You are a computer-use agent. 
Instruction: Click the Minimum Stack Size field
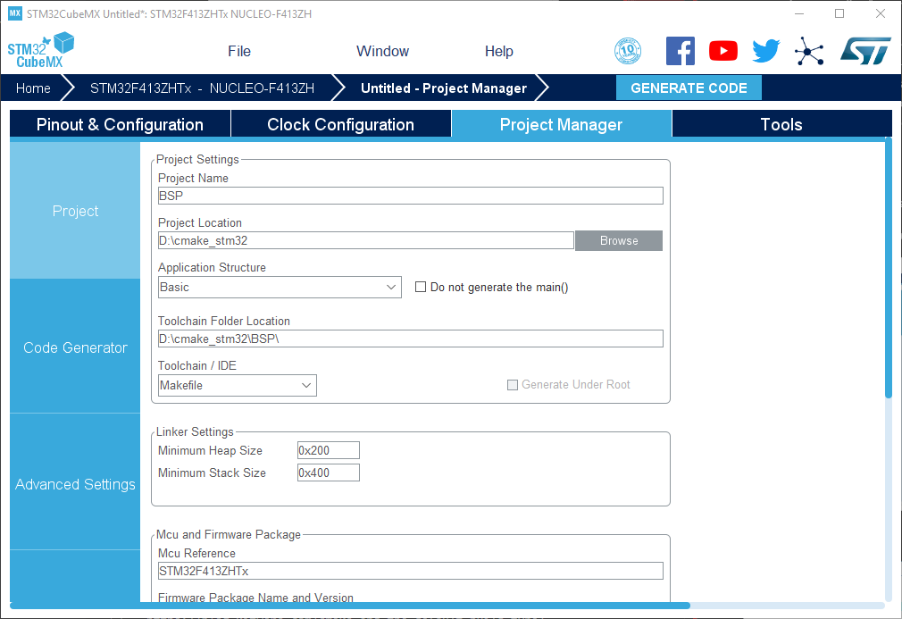click(329, 473)
